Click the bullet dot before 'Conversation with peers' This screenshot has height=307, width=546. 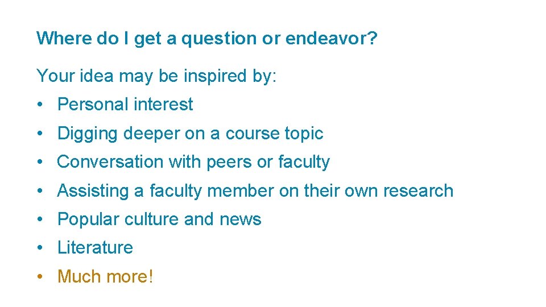tap(40, 163)
